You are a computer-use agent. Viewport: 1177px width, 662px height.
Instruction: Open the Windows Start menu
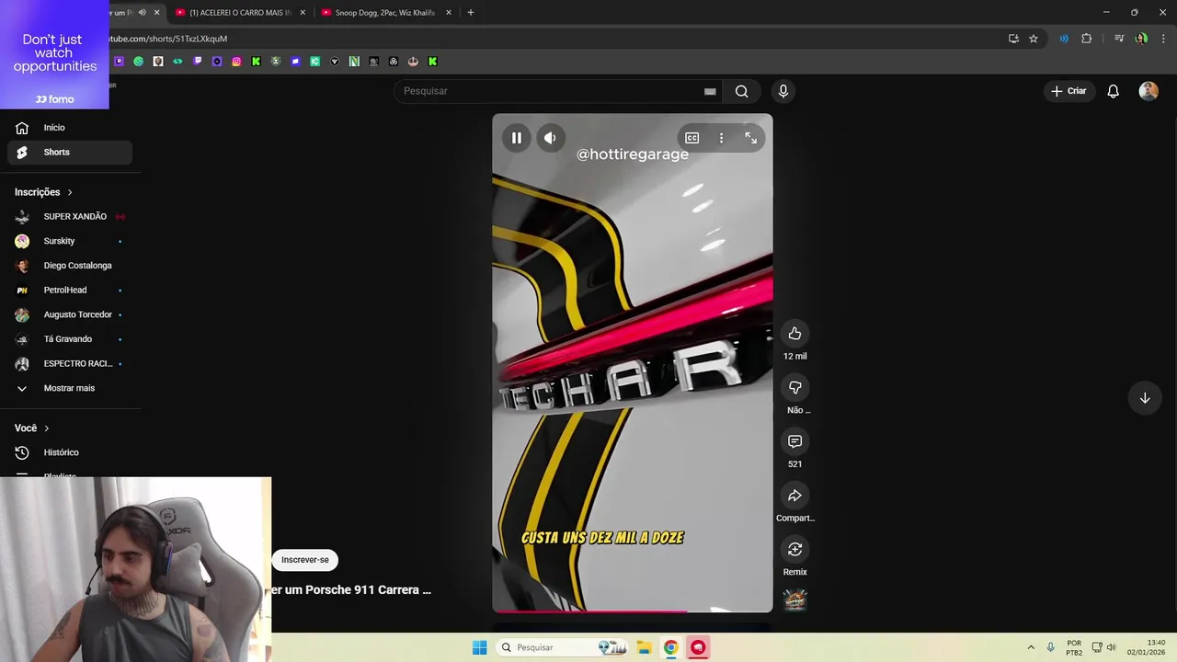[x=480, y=647]
